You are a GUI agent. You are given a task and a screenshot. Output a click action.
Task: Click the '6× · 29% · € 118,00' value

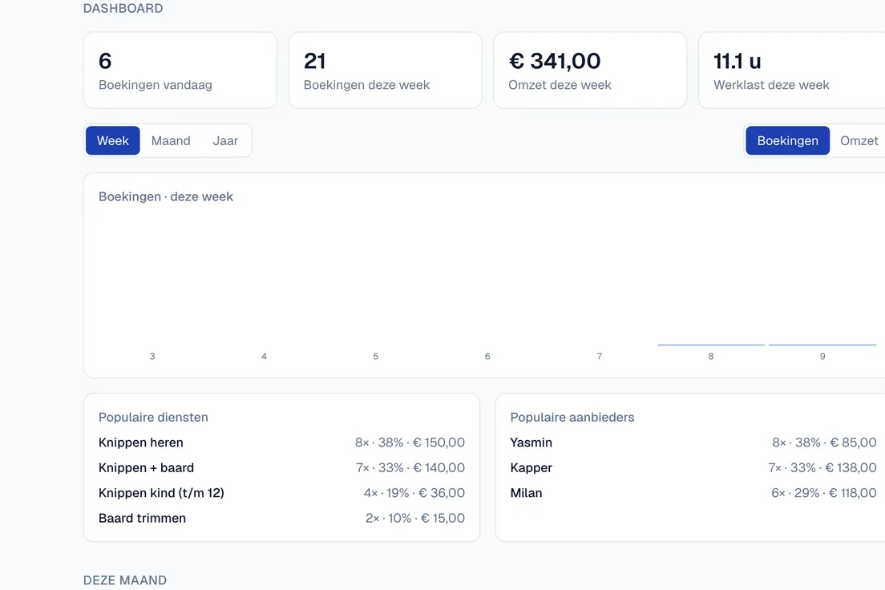click(824, 493)
